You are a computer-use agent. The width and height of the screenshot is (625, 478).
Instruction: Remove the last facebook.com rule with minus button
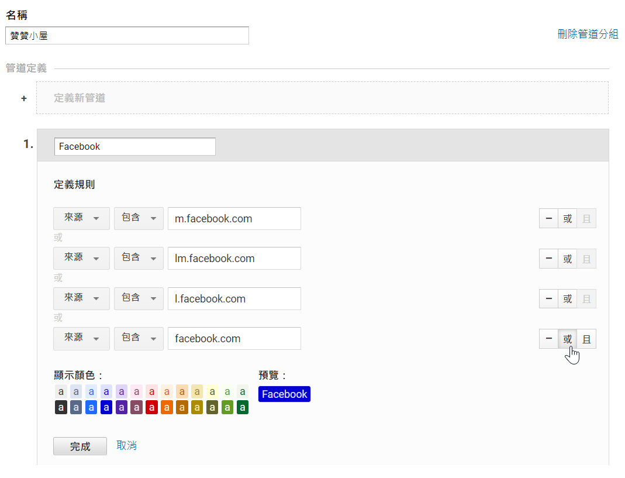click(548, 339)
